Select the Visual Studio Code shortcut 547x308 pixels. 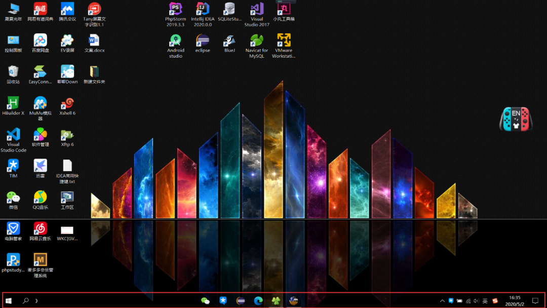(13, 135)
